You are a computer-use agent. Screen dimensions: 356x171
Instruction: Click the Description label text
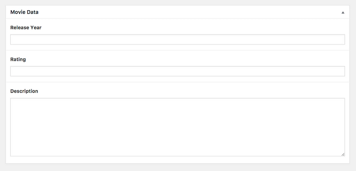(x=24, y=91)
